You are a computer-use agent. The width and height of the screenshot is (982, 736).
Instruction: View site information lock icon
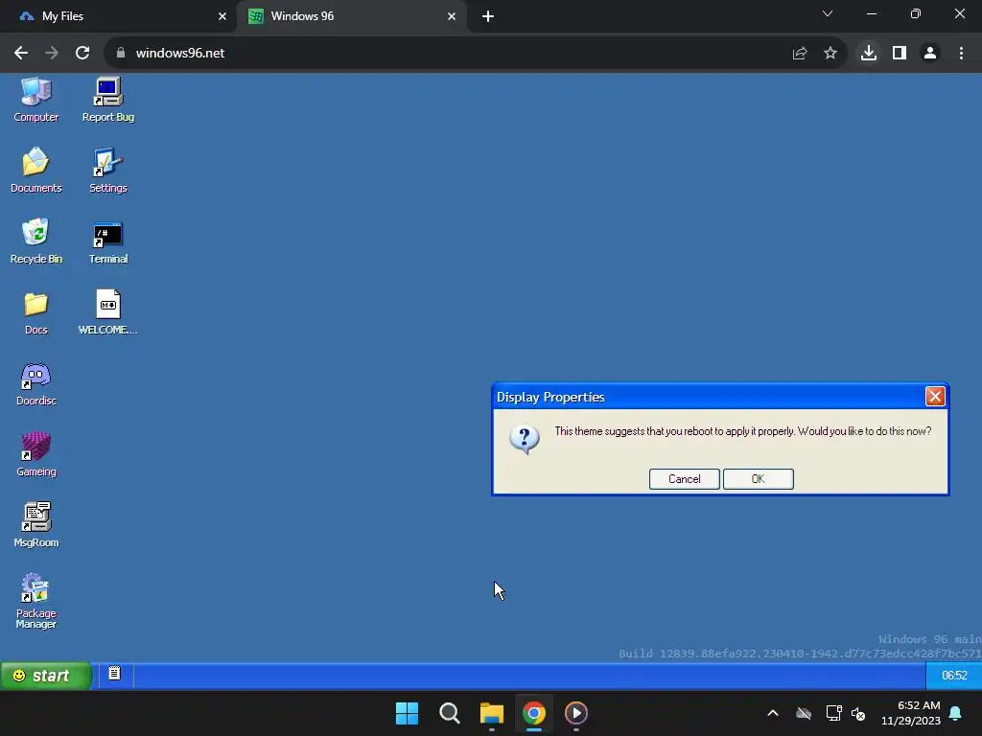pyautogui.click(x=120, y=54)
